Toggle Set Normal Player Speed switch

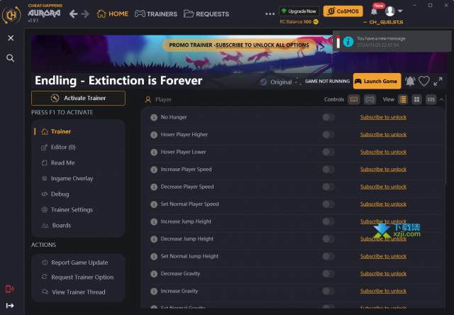pyautogui.click(x=328, y=204)
